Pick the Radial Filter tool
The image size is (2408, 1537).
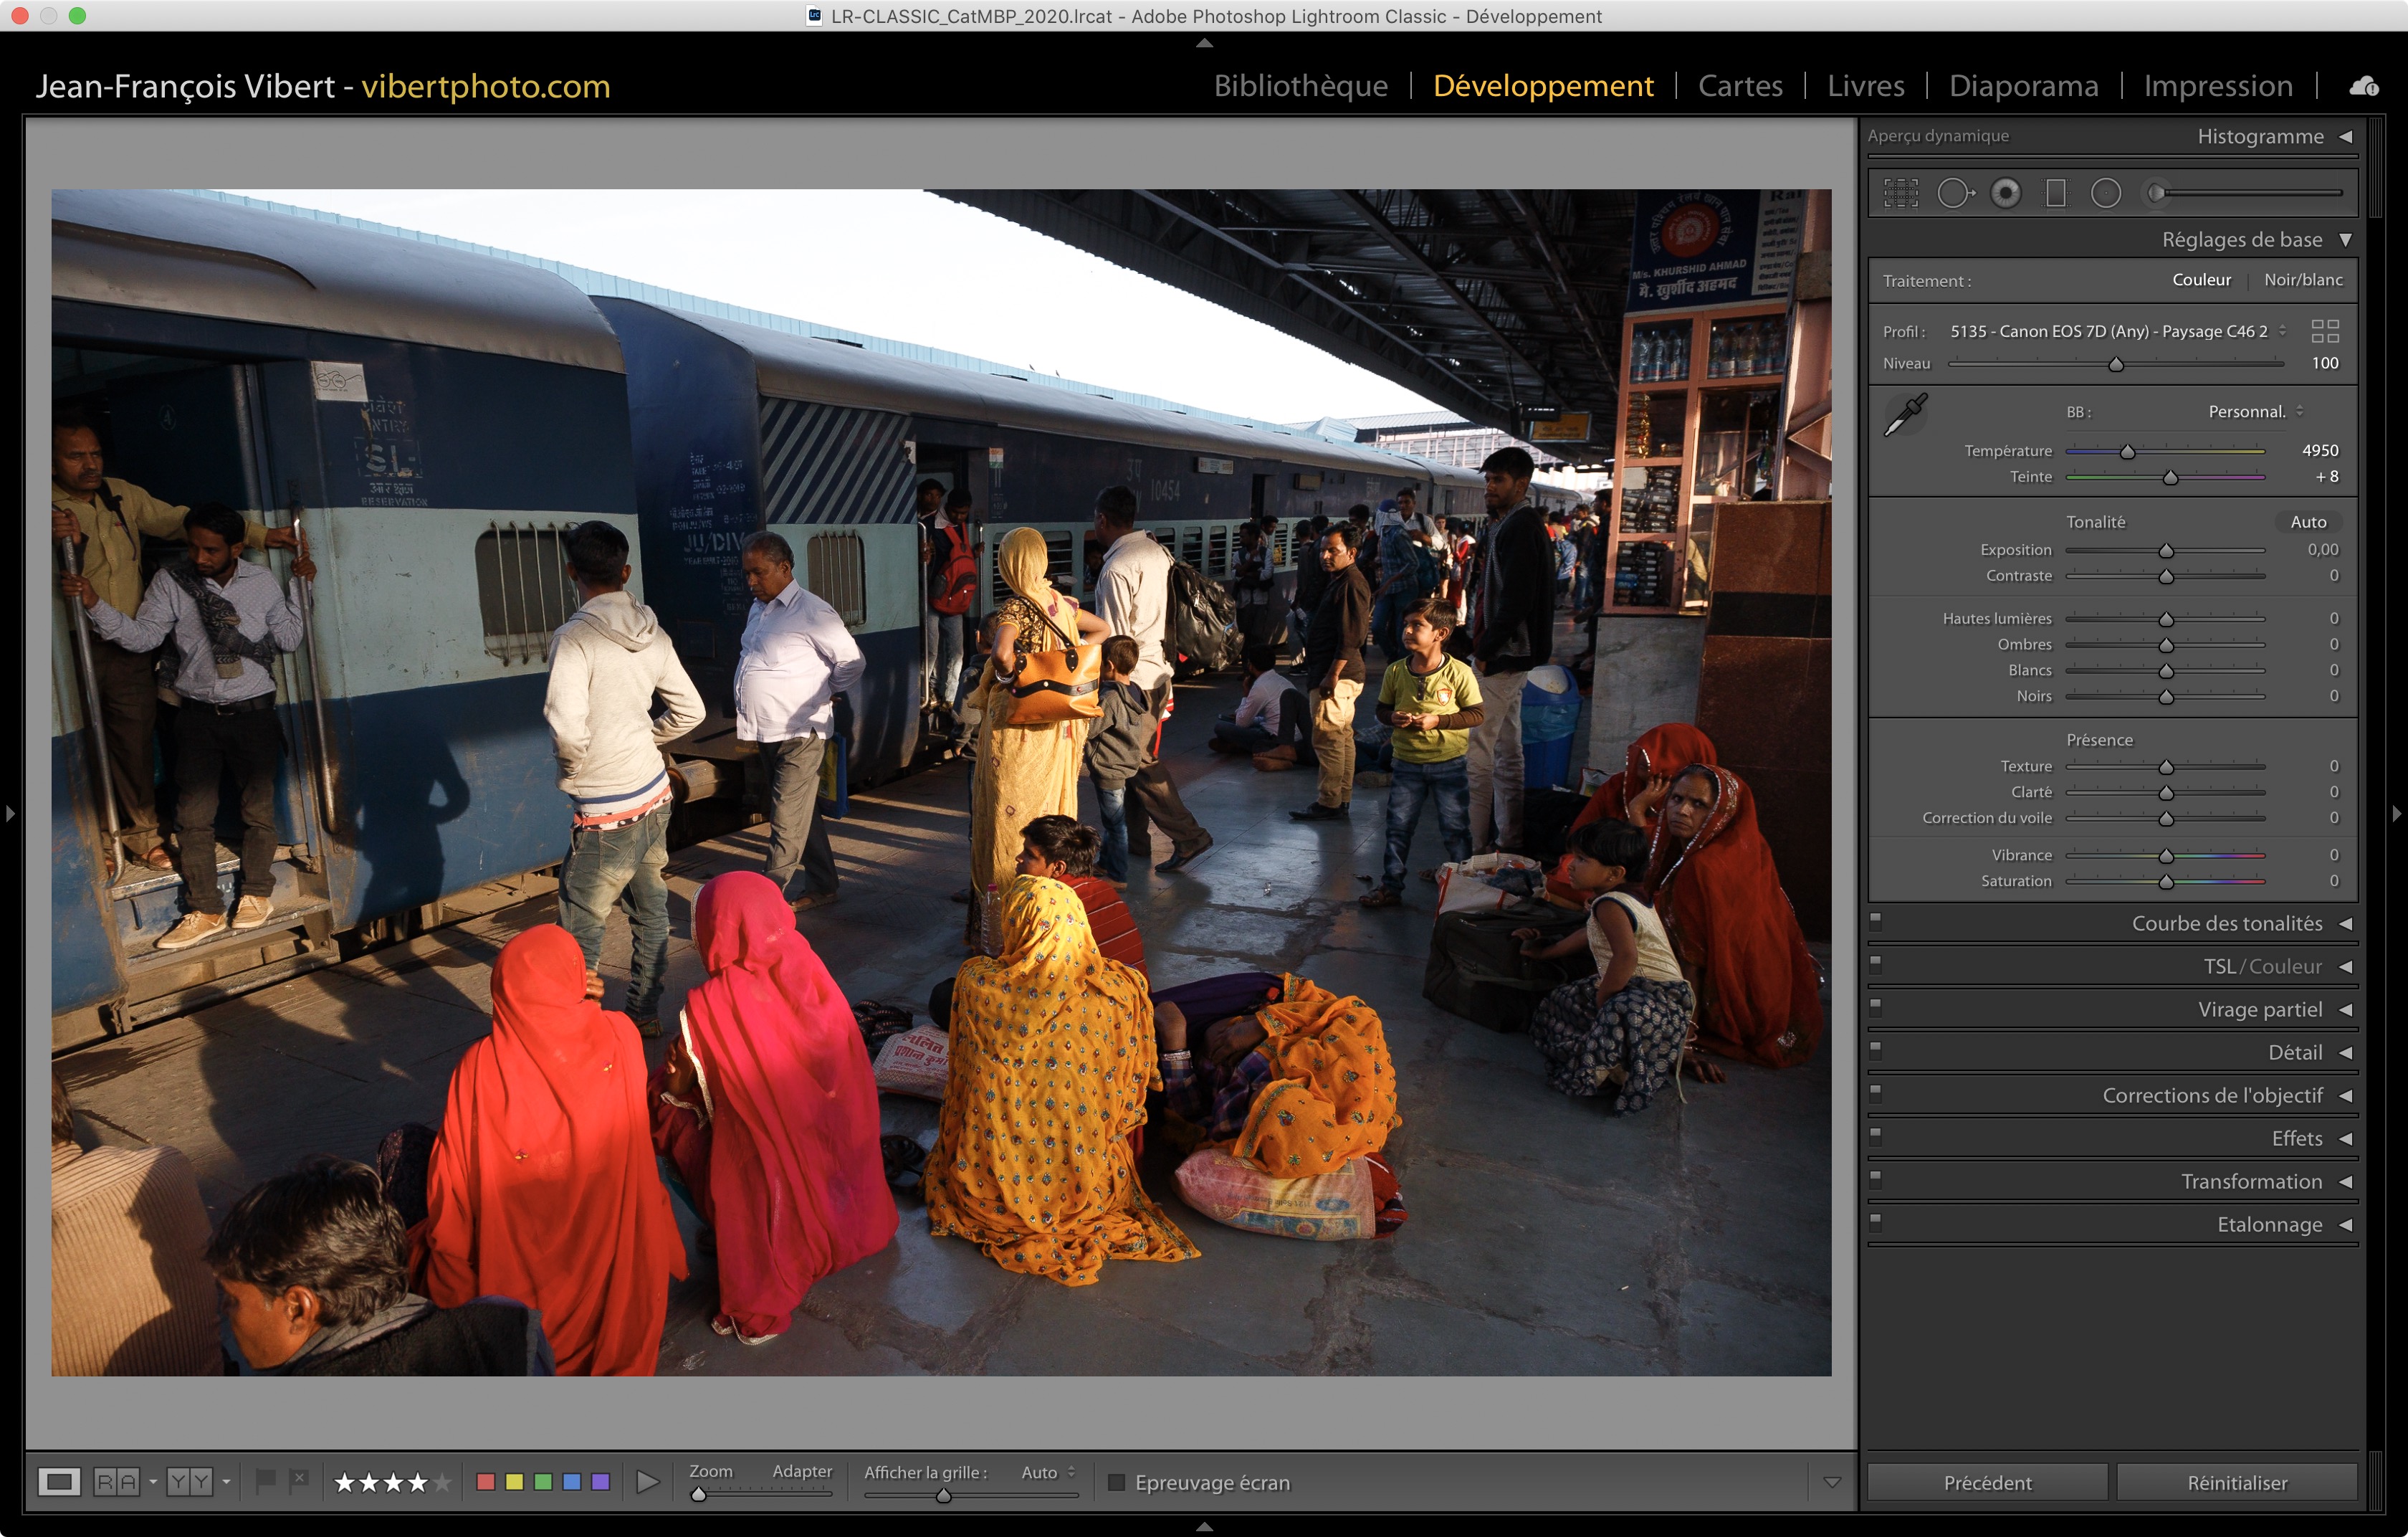point(2106,193)
